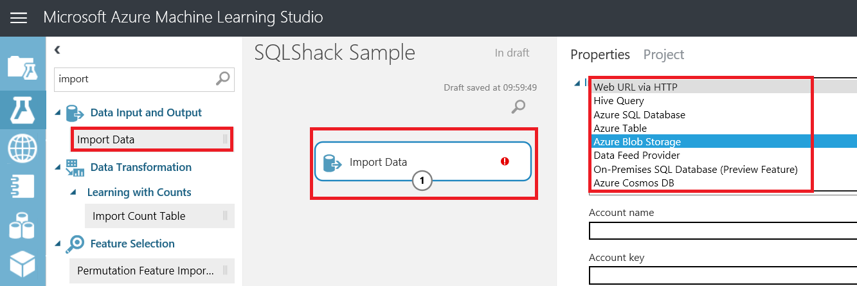Select the Experiments flask icon
Viewport: 857px width, 286px height.
pyautogui.click(x=22, y=108)
